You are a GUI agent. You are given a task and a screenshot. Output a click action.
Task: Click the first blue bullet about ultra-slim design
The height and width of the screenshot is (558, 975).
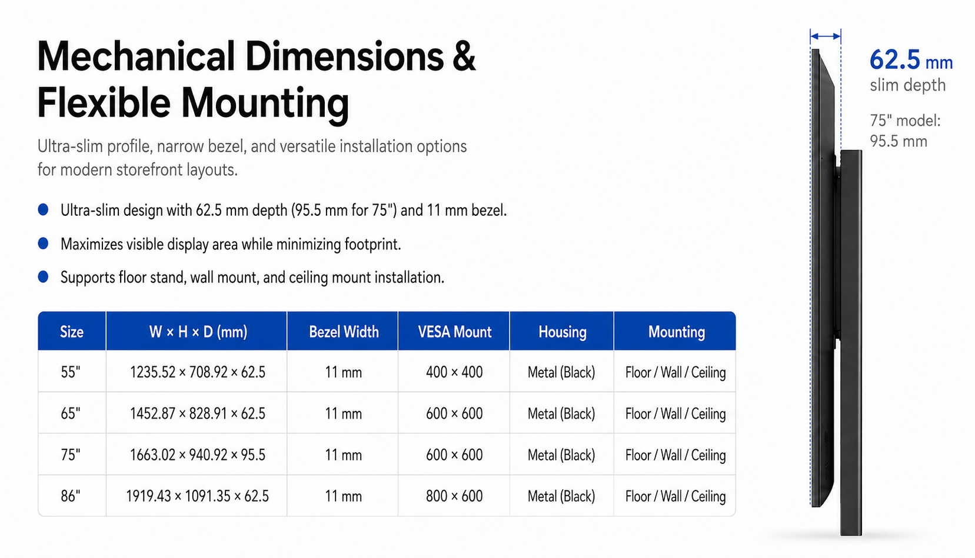tap(43, 209)
